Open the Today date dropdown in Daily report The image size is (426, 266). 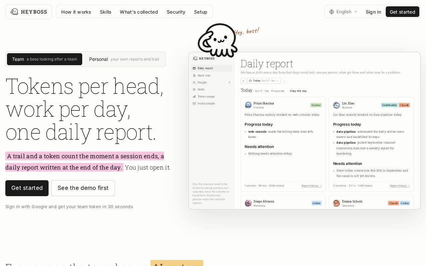click(x=264, y=81)
